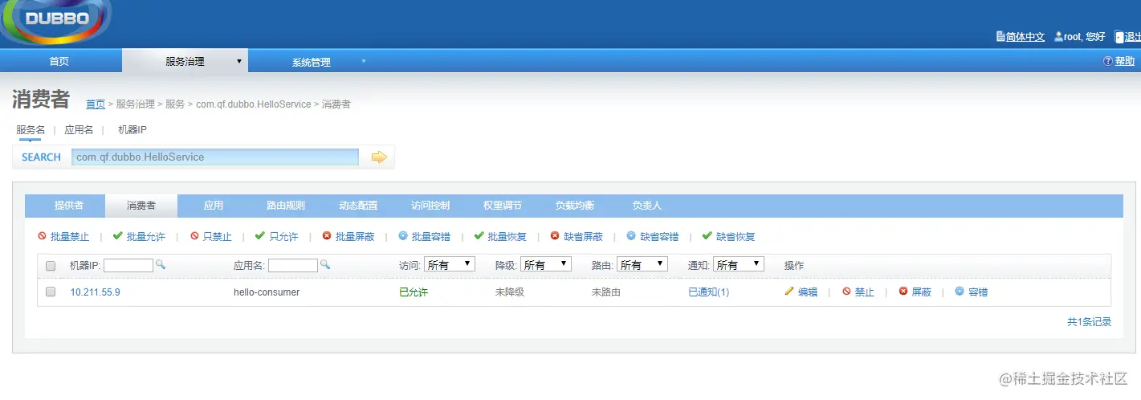Click the 帮助 question mark icon
The width and height of the screenshot is (1141, 400).
(1108, 61)
